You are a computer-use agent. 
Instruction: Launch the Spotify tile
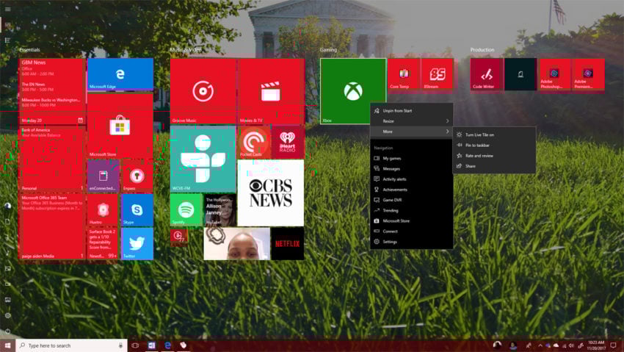tap(186, 210)
